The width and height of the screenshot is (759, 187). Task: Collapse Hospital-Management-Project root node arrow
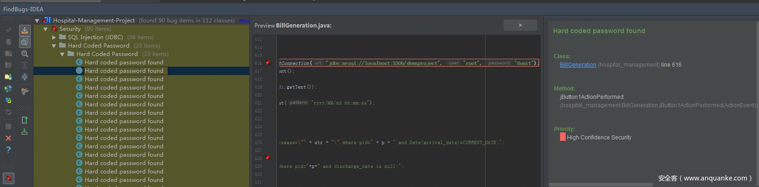[37, 21]
